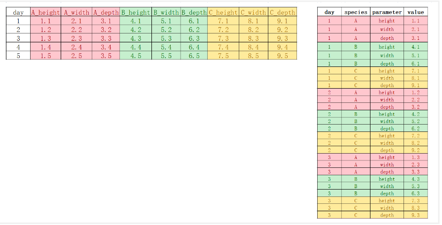Click the cell with value 2.4
The image size is (442, 225).
click(76, 47)
